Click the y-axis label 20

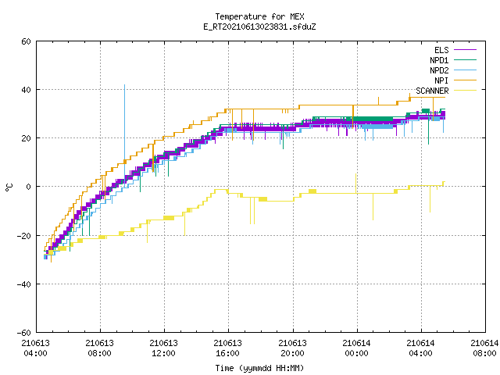pyautogui.click(x=26, y=138)
